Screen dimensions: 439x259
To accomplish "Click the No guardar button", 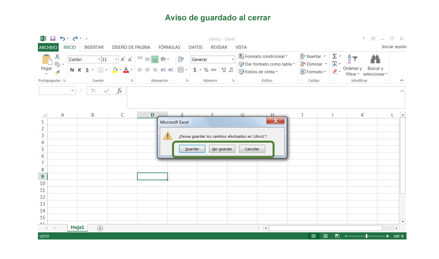I will click(222, 149).
